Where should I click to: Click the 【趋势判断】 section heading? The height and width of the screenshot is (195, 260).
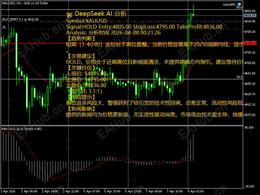pyautogui.click(x=82, y=38)
